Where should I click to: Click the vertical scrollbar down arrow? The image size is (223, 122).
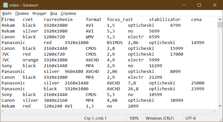(x=220, y=106)
